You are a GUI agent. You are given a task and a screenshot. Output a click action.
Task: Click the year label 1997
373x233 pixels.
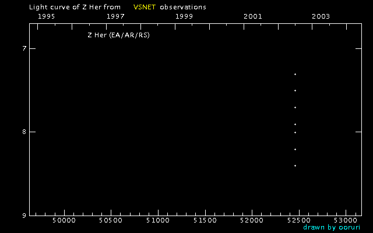coord(115,16)
